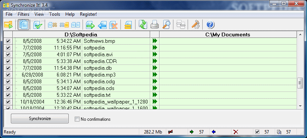Uncheck the Softnews.bmp row checkbox
307x138 pixels.
8,41
